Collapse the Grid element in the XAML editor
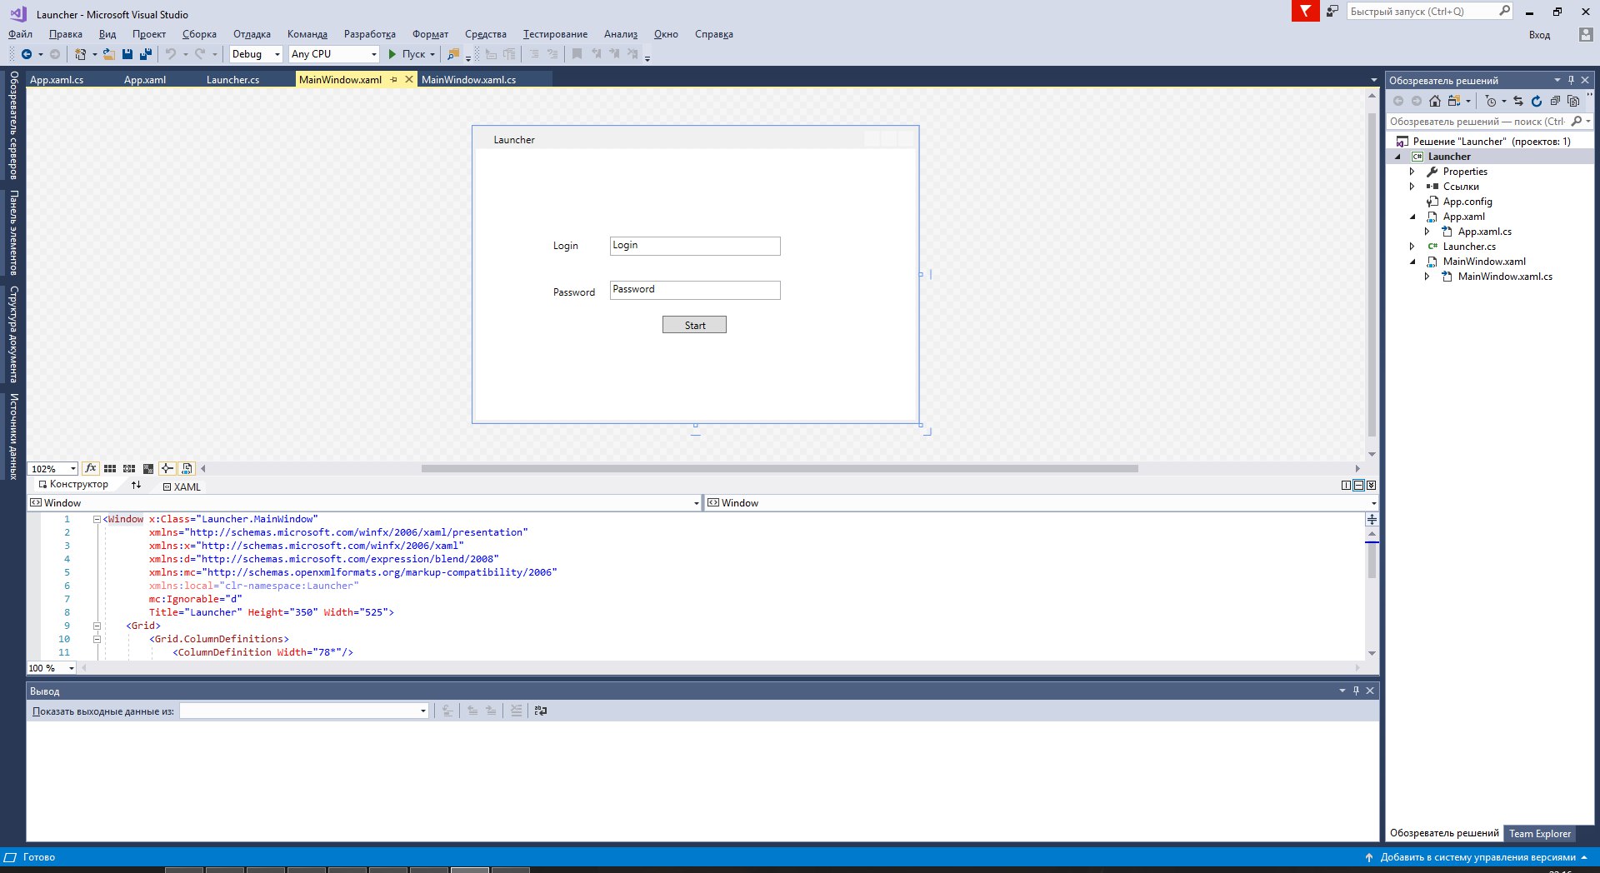This screenshot has height=873, width=1600. tap(97, 626)
